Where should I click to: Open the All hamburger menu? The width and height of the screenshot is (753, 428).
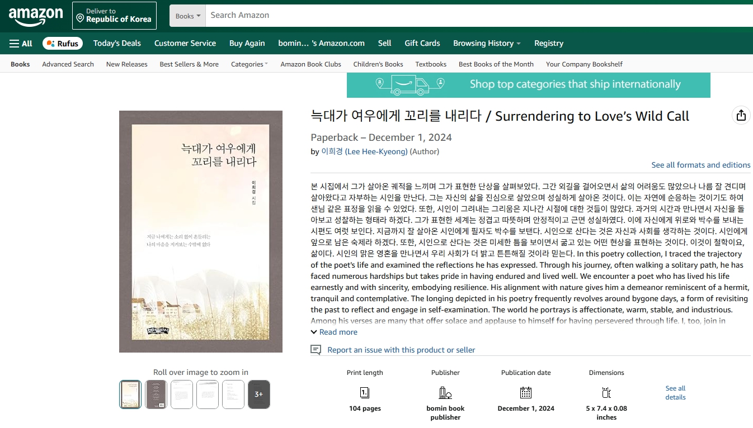21,44
